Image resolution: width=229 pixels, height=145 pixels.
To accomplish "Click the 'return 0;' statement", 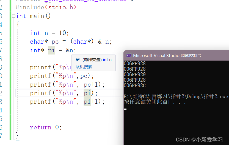I will 46,127.
